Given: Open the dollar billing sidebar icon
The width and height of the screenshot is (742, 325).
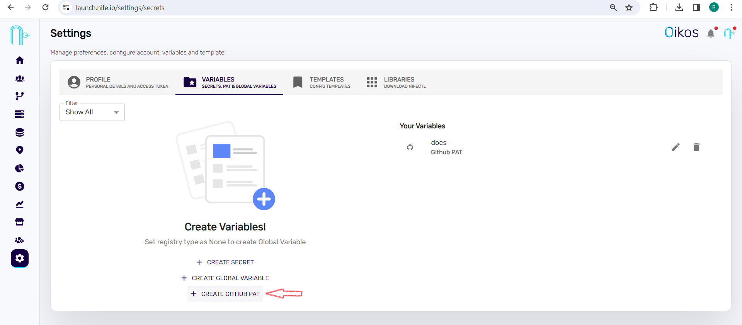Looking at the screenshot, I should pyautogui.click(x=20, y=186).
